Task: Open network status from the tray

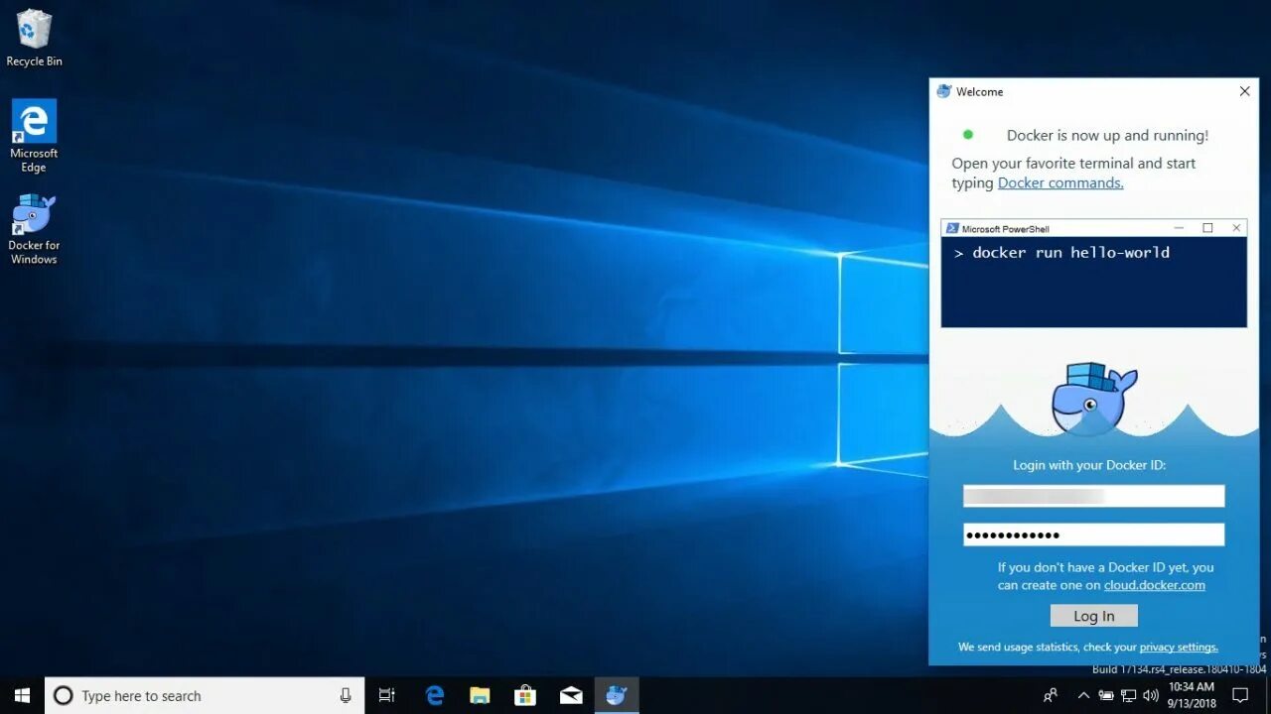Action: click(1129, 695)
